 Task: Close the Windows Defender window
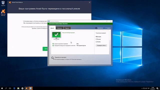110,21
